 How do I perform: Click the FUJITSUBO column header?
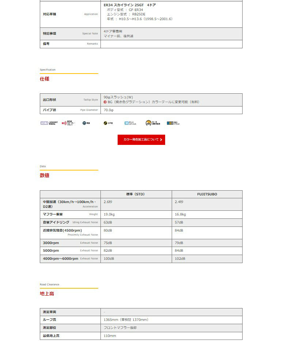(207, 194)
